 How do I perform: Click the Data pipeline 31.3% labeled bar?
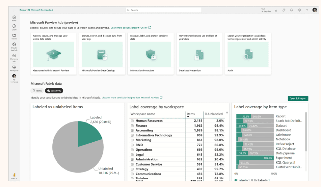242,153
